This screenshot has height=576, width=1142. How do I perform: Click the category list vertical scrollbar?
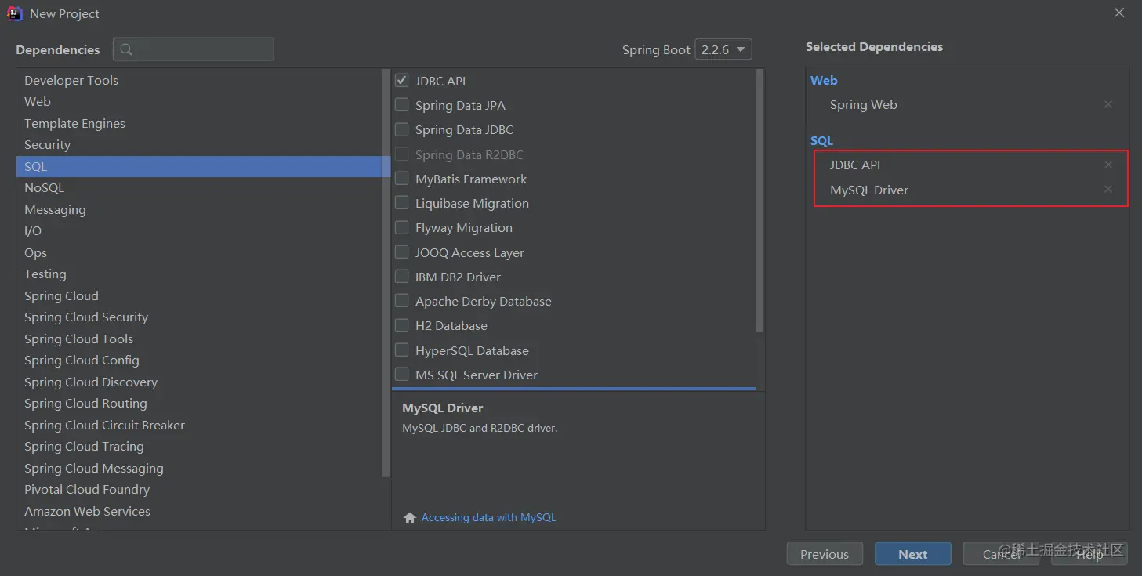click(x=385, y=274)
